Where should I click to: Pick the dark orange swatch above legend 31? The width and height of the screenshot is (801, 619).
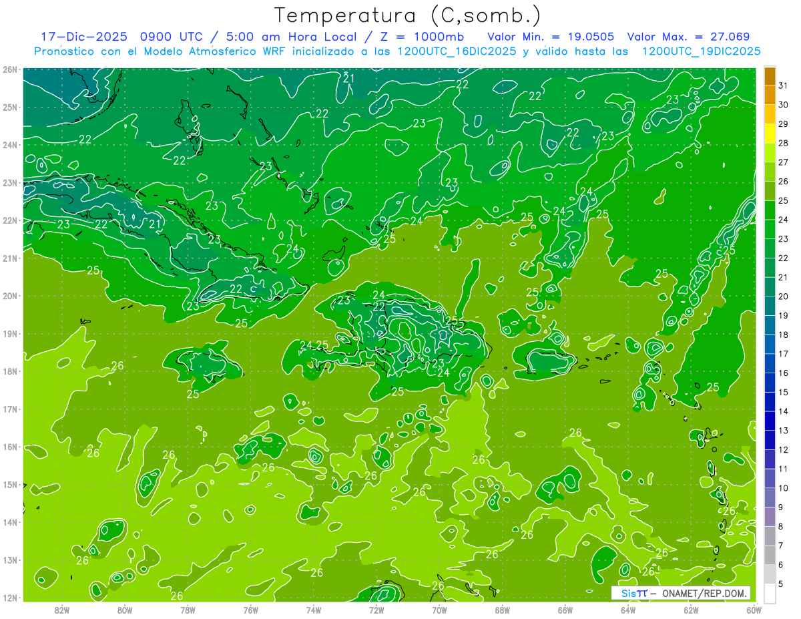(x=770, y=75)
